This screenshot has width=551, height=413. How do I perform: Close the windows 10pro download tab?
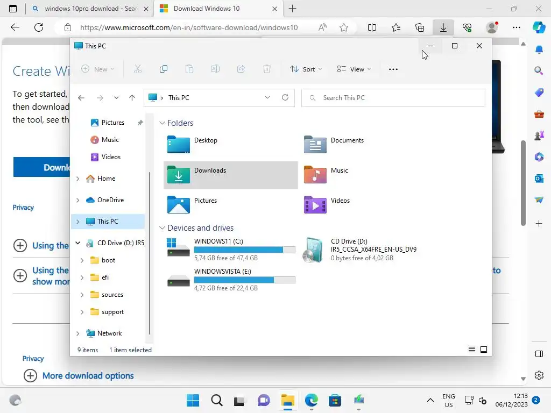coord(146,9)
